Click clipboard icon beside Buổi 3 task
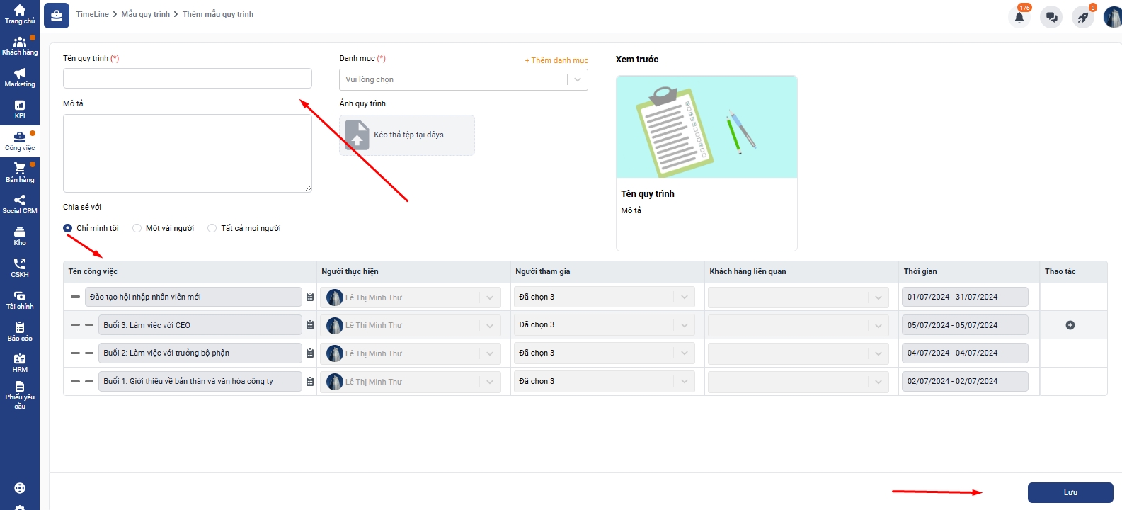The width and height of the screenshot is (1122, 510). (310, 325)
